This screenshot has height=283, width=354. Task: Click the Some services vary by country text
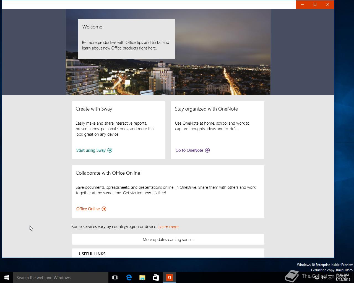(114, 227)
